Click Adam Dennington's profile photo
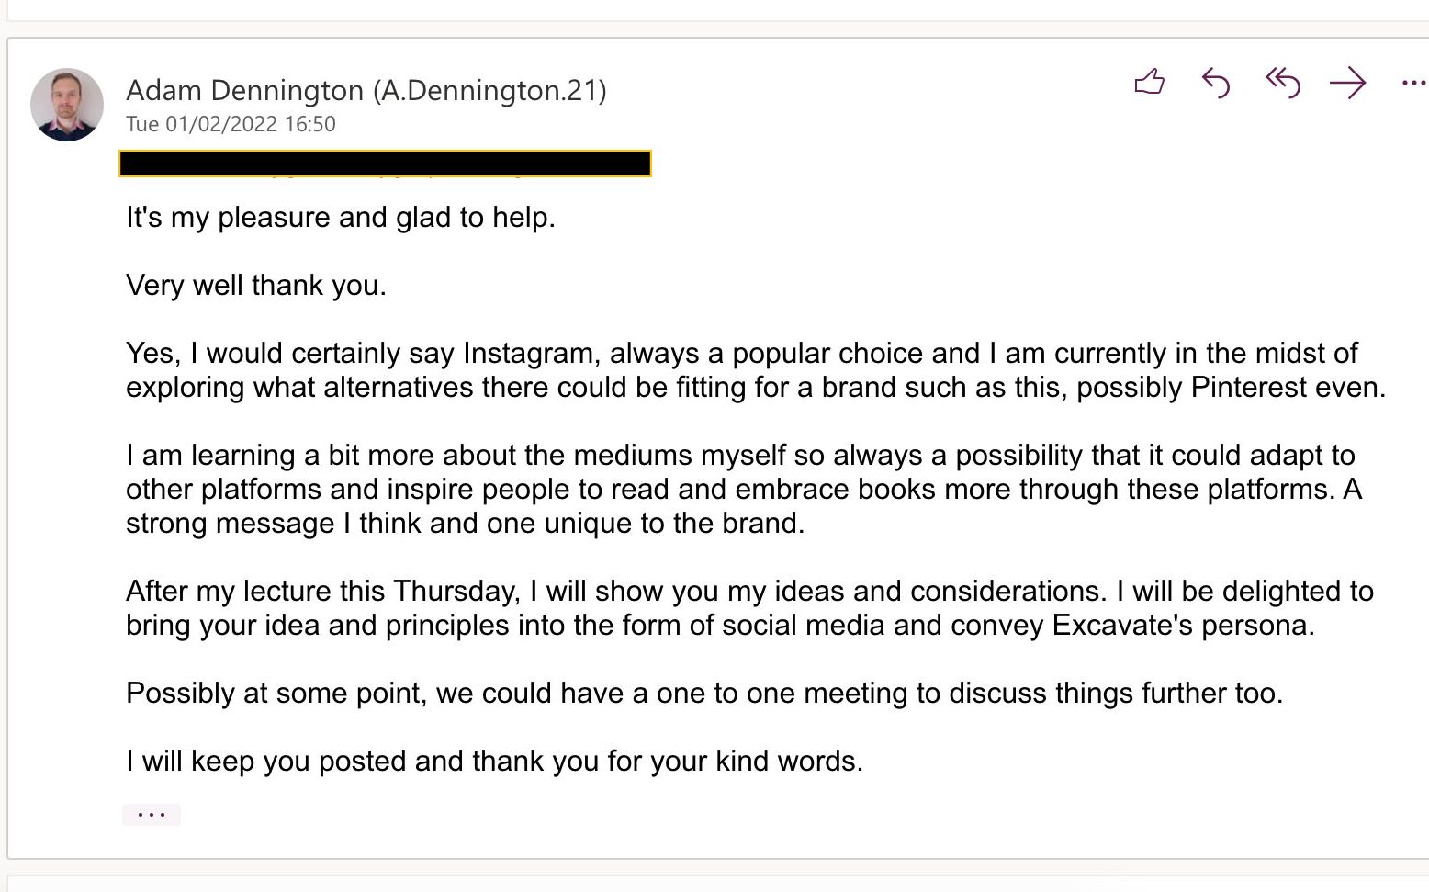 point(67,105)
